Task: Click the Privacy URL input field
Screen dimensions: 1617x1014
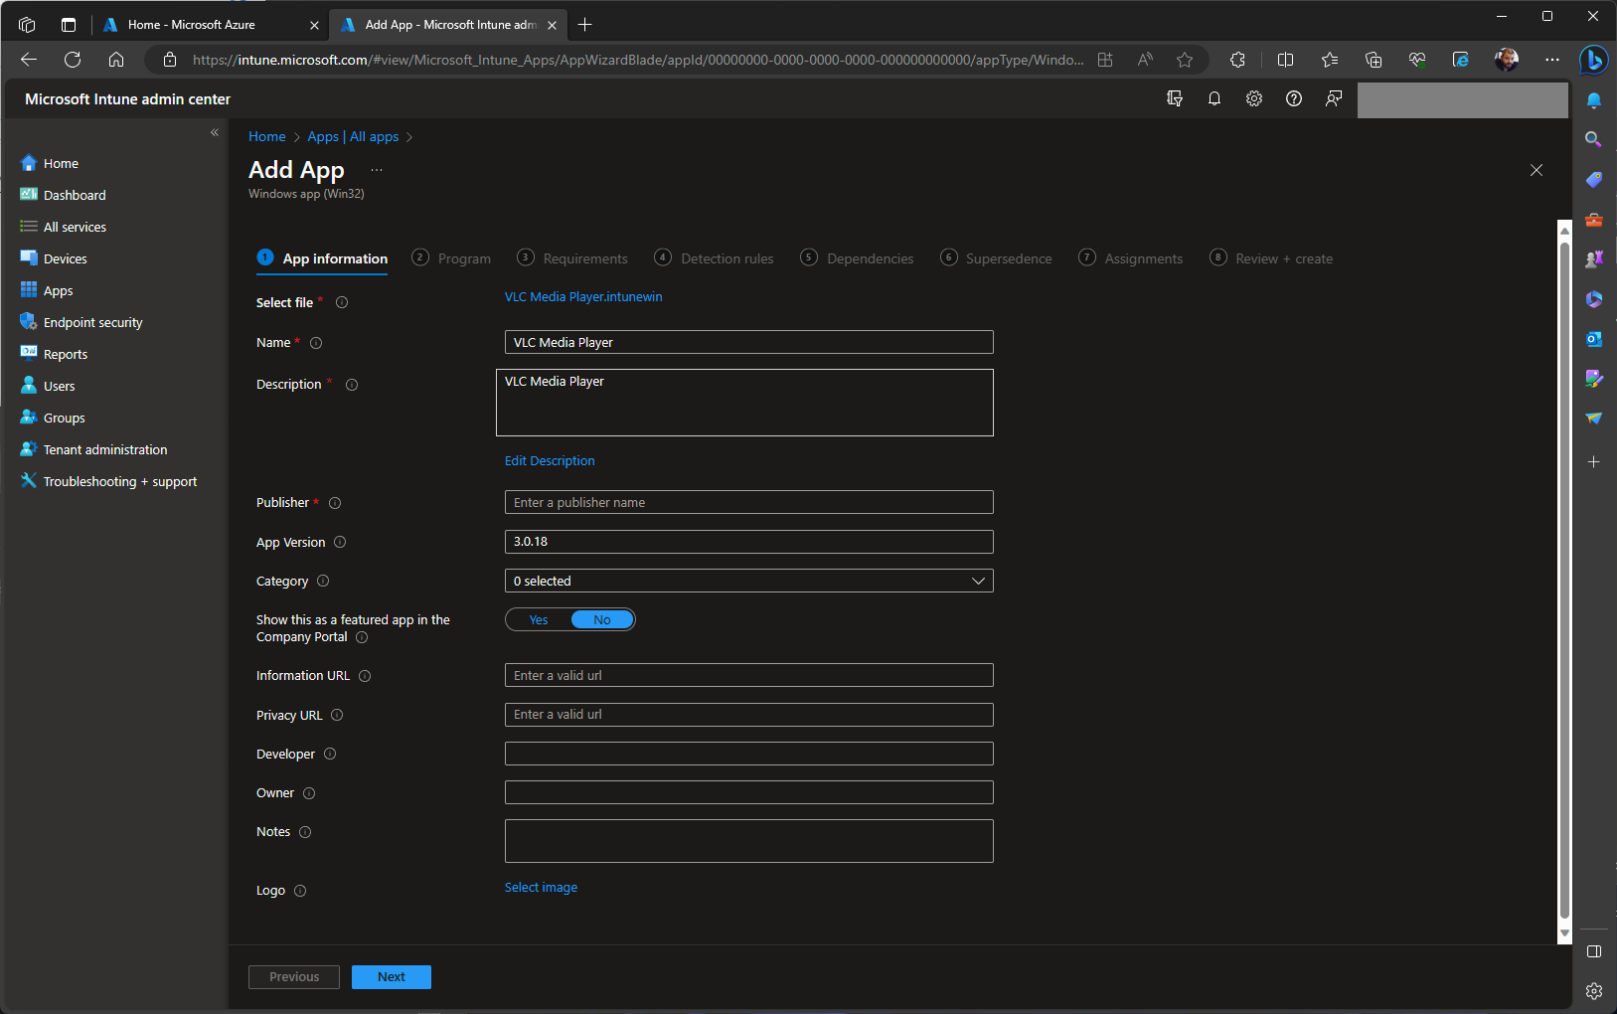Action: point(749,715)
